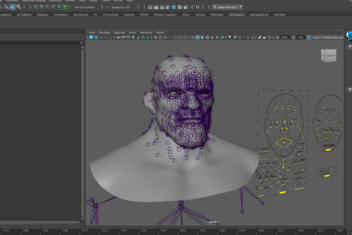The height and width of the screenshot is (235, 352).
Task: Open the left panel dropdown arrow
Action: coord(81,43)
